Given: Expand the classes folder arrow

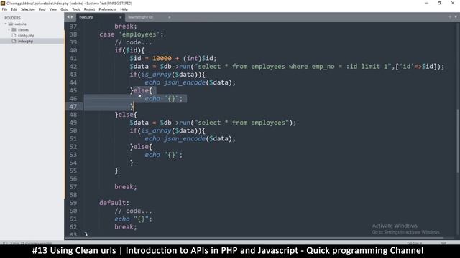Looking at the screenshot, I should (x=9, y=29).
